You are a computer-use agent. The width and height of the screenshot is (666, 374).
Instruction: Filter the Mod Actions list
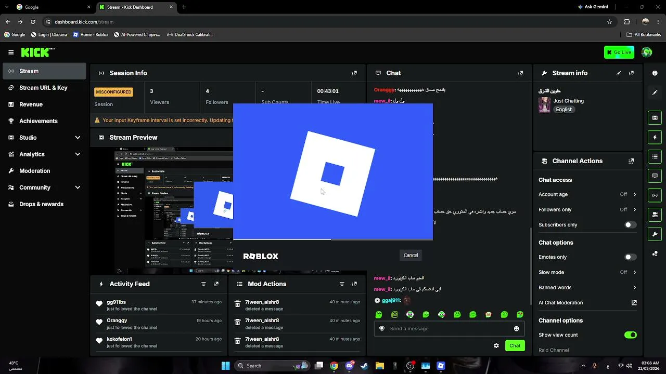342,284
